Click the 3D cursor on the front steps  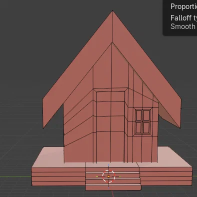[x=108, y=176]
